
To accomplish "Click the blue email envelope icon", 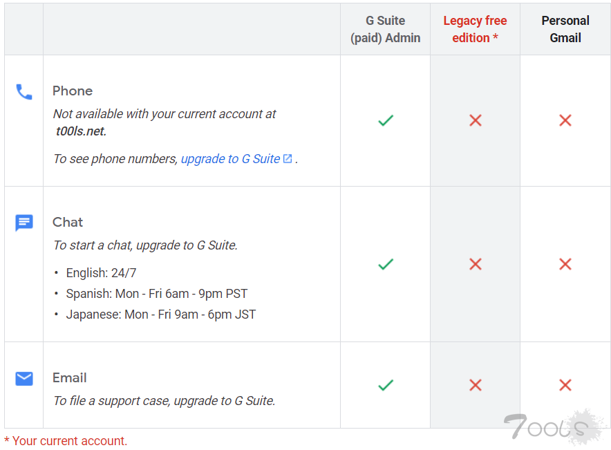I will coord(24,378).
